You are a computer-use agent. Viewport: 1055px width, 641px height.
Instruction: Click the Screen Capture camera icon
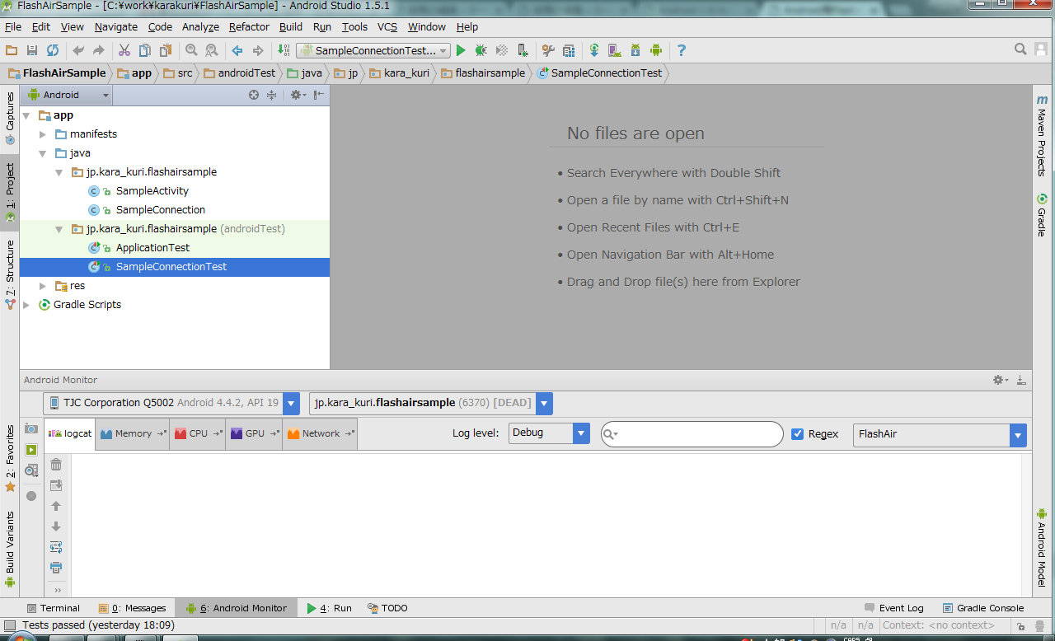click(x=31, y=428)
